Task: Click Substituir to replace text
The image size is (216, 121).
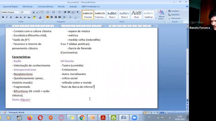Action: pos(174,14)
